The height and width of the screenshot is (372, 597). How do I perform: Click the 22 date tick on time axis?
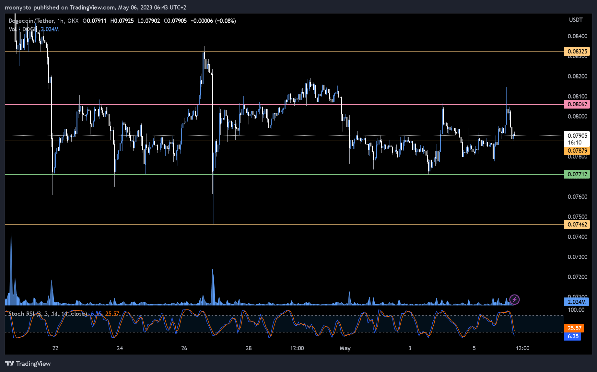[x=55, y=348]
